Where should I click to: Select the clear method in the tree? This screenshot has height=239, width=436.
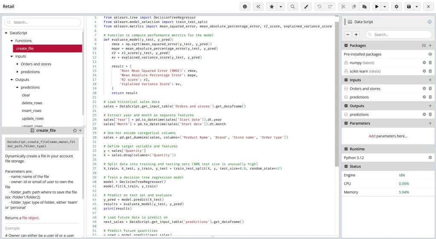click(x=26, y=95)
